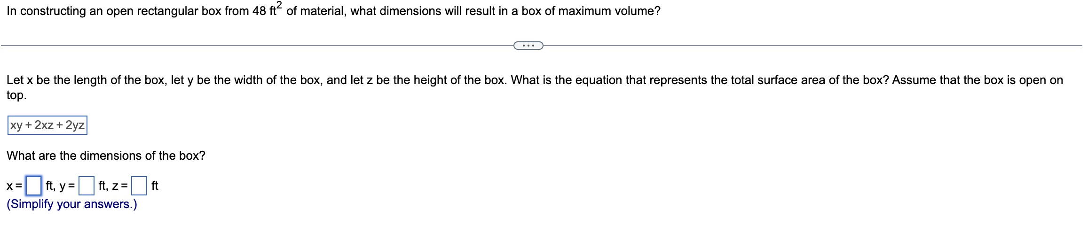The image size is (1088, 233).
Task: Click the blue 'Simplify your answers' hint
Action: (x=72, y=204)
